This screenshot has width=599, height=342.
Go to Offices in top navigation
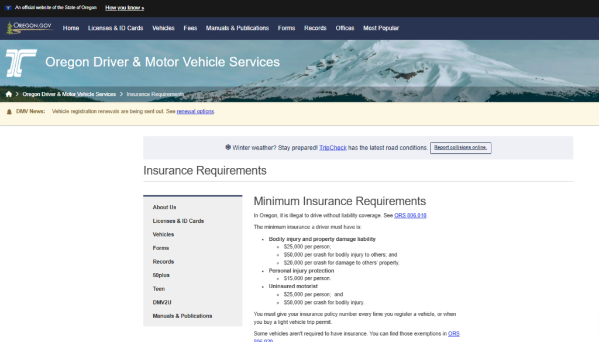tap(345, 28)
